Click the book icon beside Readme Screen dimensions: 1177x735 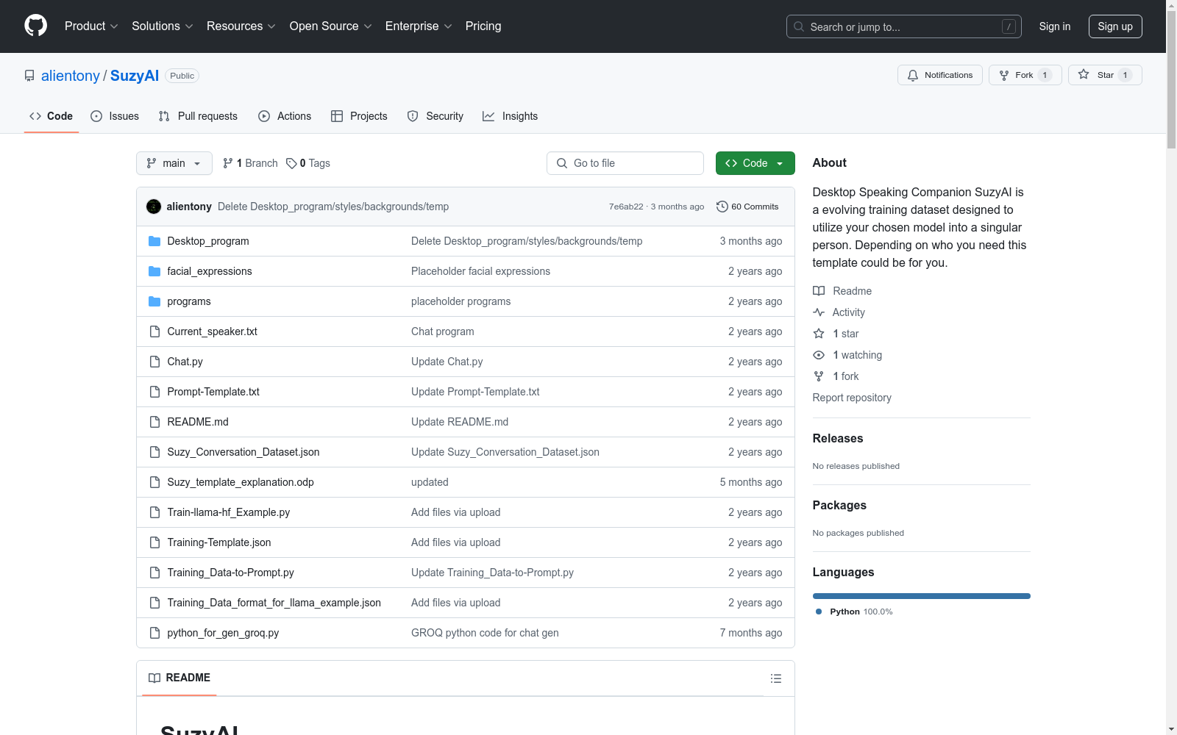tap(819, 291)
